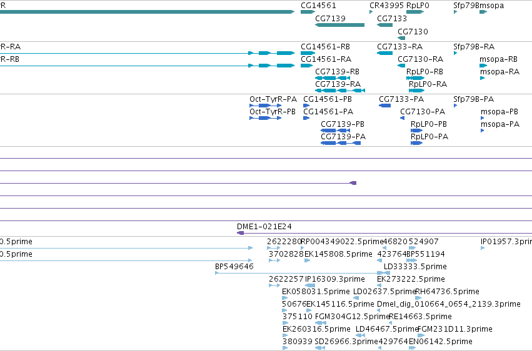
Task: Select protein msopa-PA
Action: [x=499, y=124]
